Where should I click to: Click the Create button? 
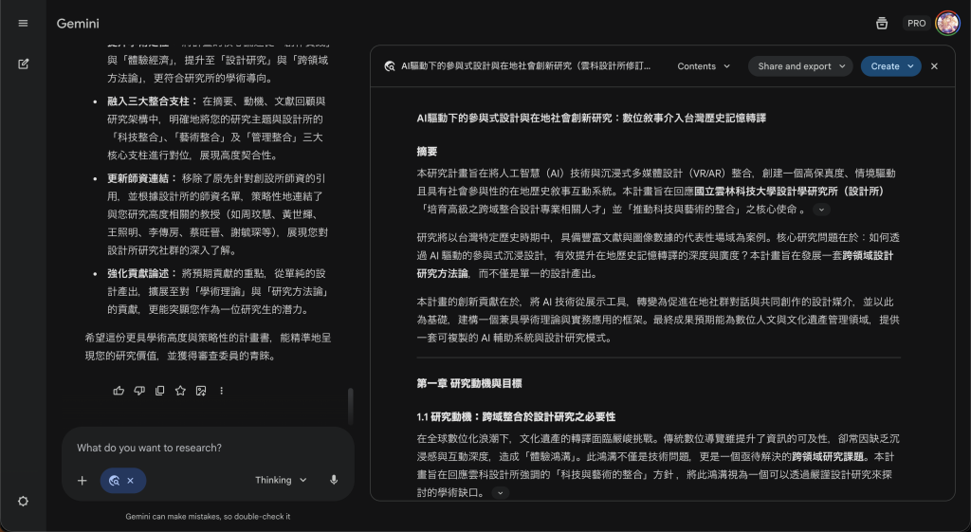(x=891, y=66)
